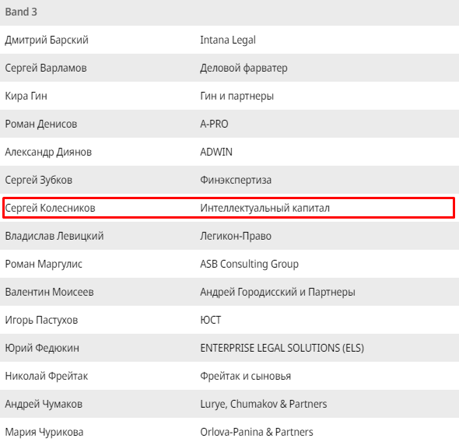Open the Intana Legal firm entry
This screenshot has width=459, height=445.
pos(228,40)
